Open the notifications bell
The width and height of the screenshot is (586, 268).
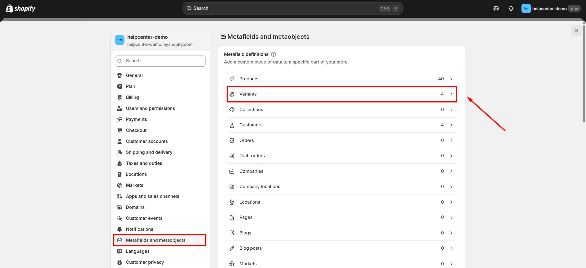[511, 9]
